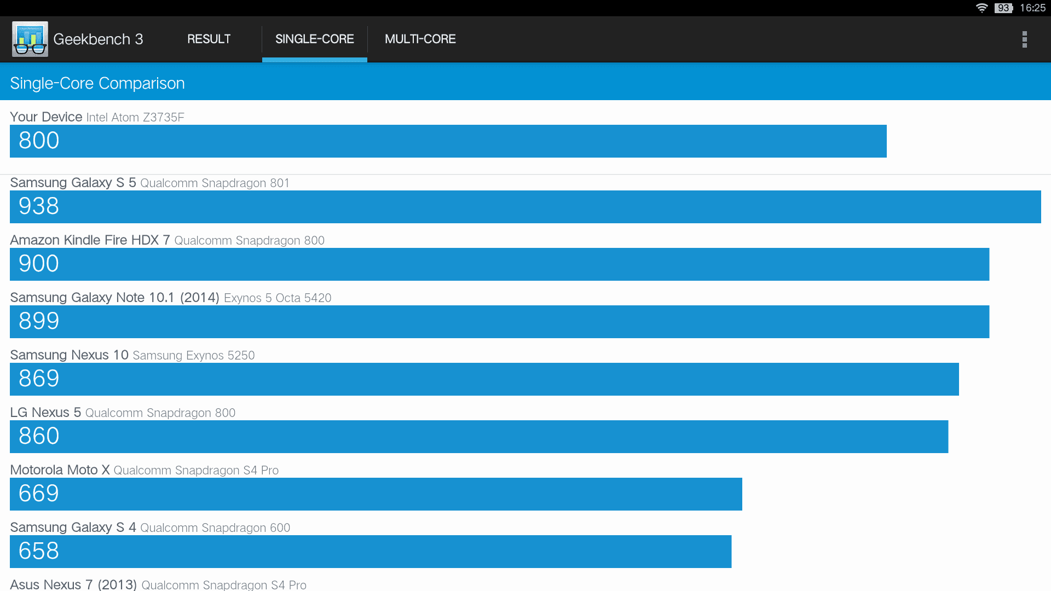Tap the 16:25 clock in status bar

point(1032,8)
